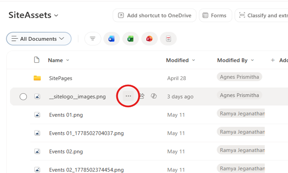This screenshot has height=173, width=288.
Task: Open the filter lines icon pill
Action: (92, 39)
